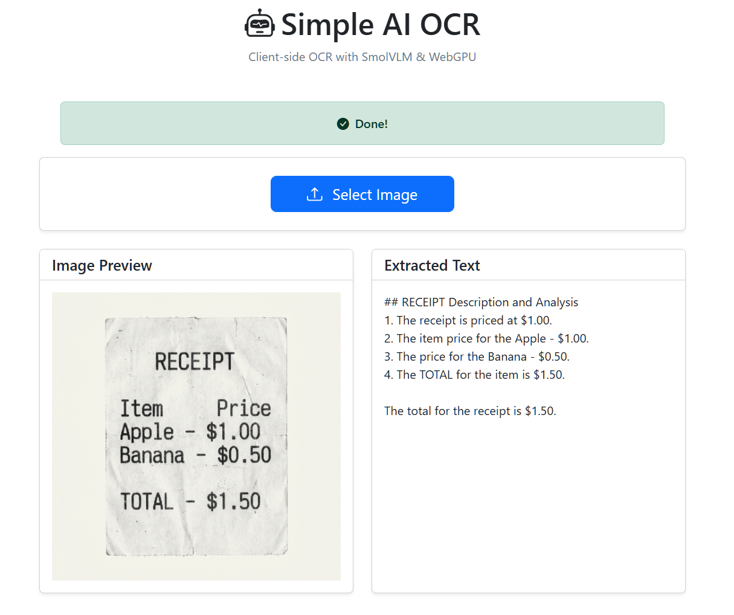
Task: Click the Banana - $0.50 line in receipt image
Action: (195, 455)
